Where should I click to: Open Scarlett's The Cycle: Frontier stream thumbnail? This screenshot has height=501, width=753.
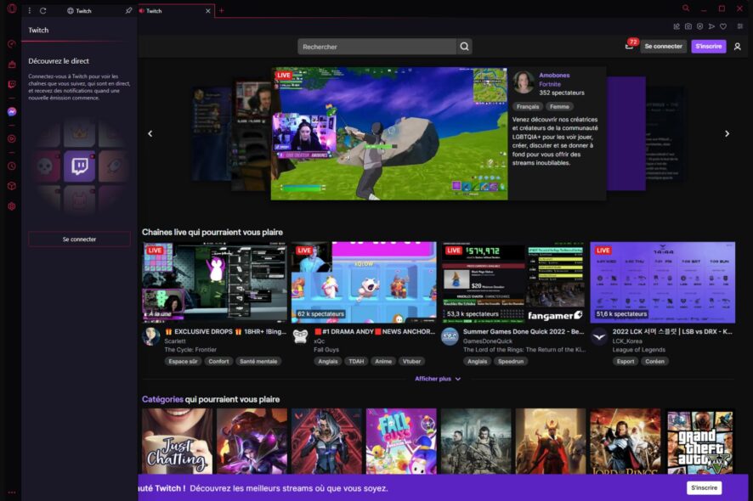215,282
